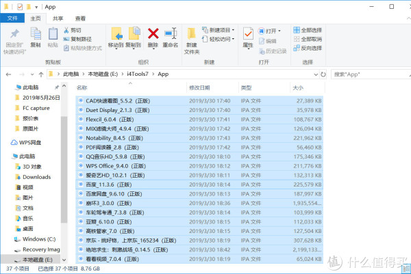Click sidebar scrollbar up arrow
The image size is (411, 274).
click(x=64, y=86)
